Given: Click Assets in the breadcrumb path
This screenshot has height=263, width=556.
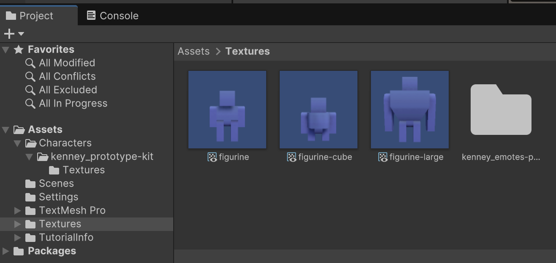Looking at the screenshot, I should (x=194, y=51).
